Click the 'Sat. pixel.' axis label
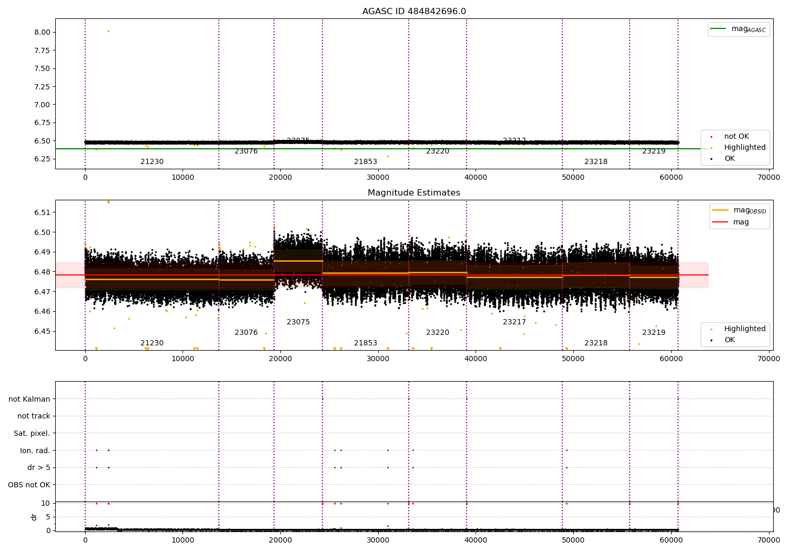The height and width of the screenshot is (552, 789). point(32,434)
